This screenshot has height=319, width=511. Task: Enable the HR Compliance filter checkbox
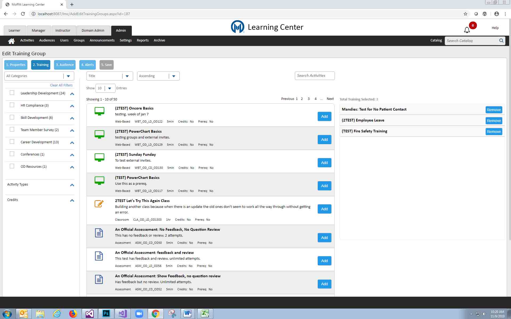(x=12, y=105)
